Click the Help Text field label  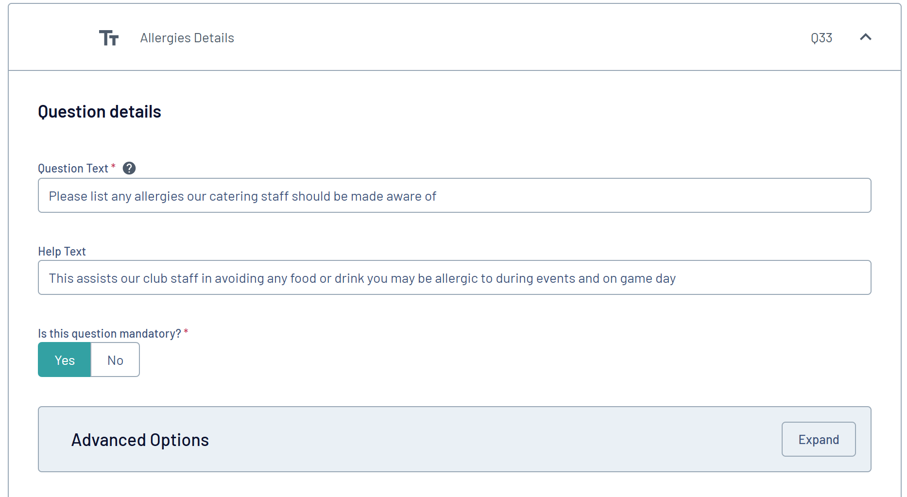pos(62,252)
